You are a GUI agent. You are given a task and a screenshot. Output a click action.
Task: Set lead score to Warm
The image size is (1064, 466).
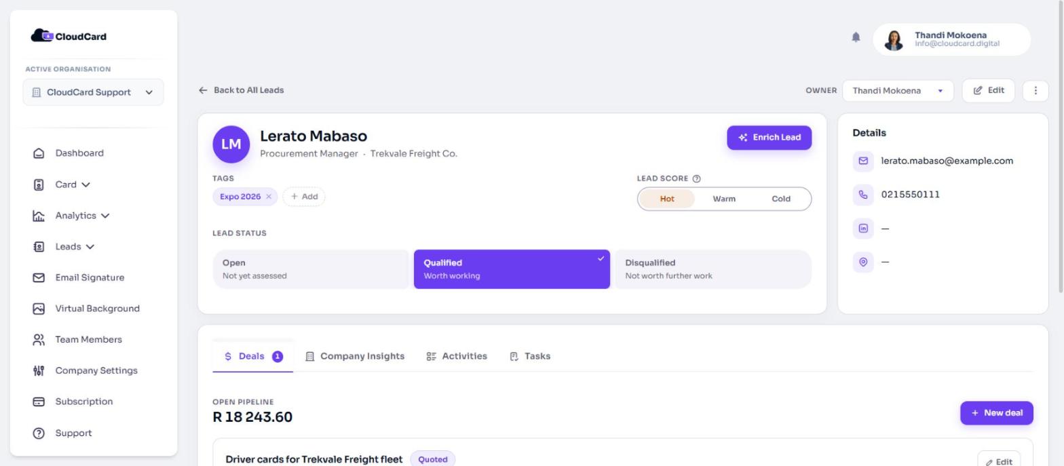724,199
